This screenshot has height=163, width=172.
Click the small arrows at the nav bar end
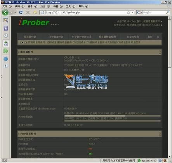pyautogui.click(x=158, y=37)
